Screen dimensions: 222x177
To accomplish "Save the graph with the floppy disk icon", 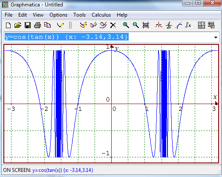I will pyautogui.click(x=28, y=26).
